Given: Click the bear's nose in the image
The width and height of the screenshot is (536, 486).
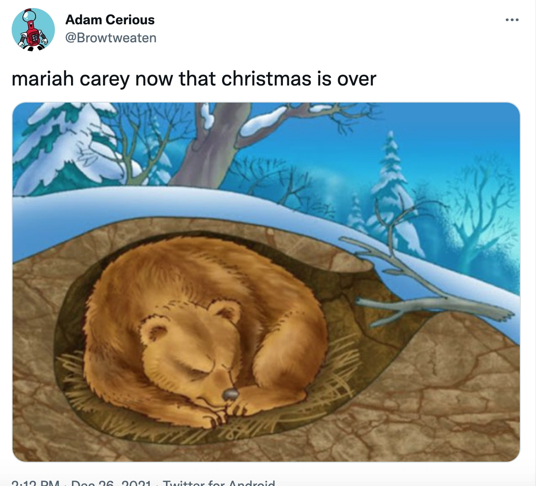Looking at the screenshot, I should (x=230, y=395).
